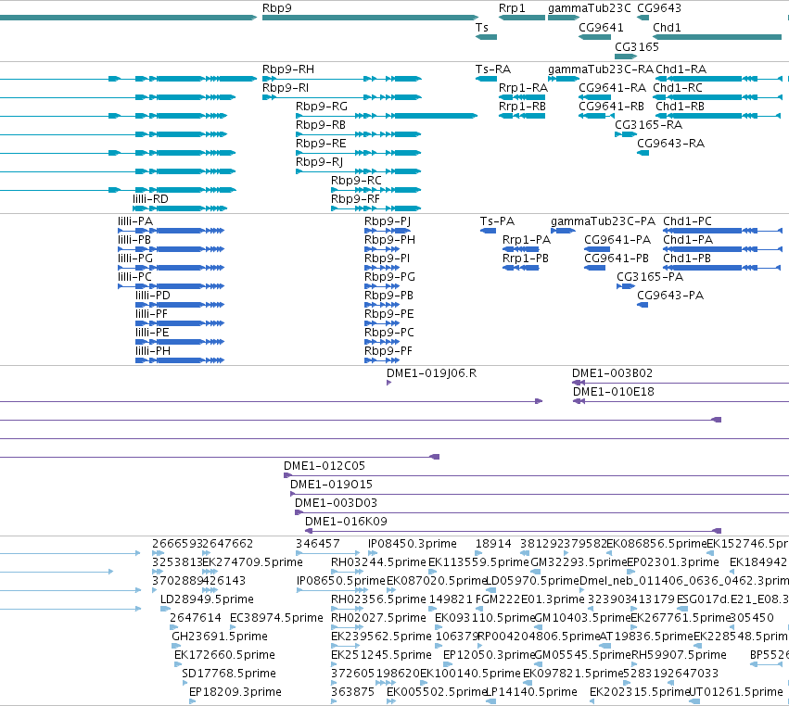Select EST label LD28949.5prime
Screen dimensions: 789x706
click(207, 599)
